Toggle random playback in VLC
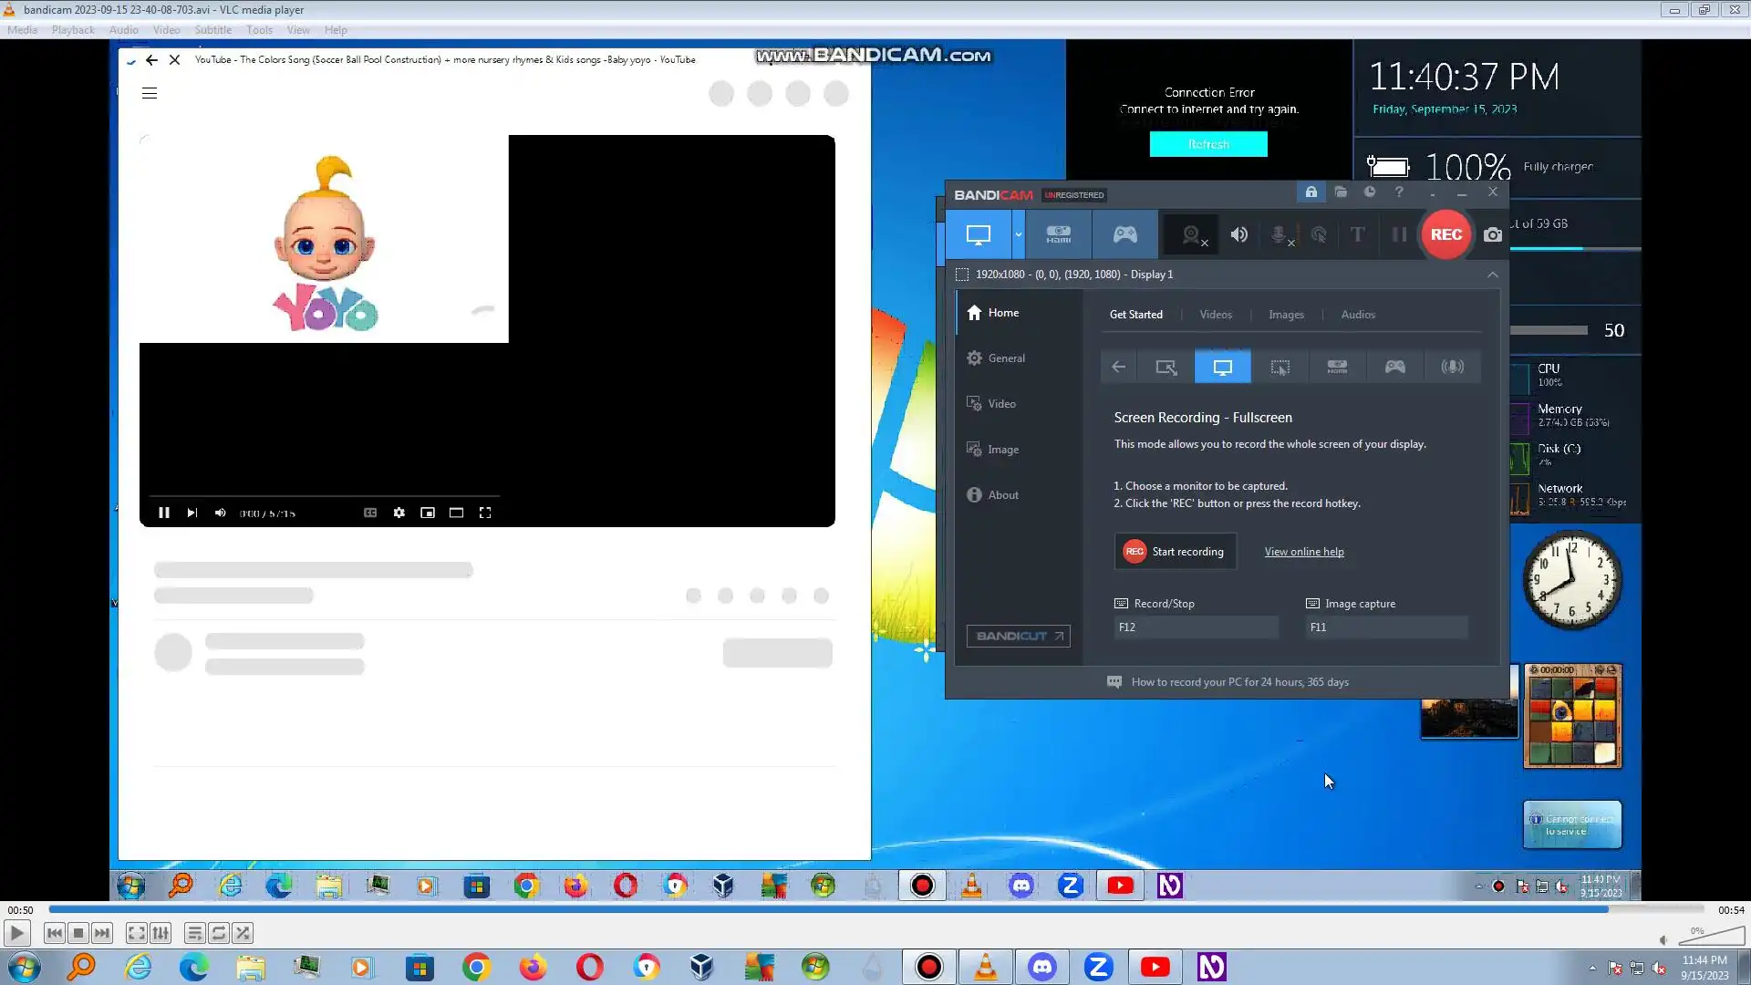The image size is (1751, 985). pos(243,933)
